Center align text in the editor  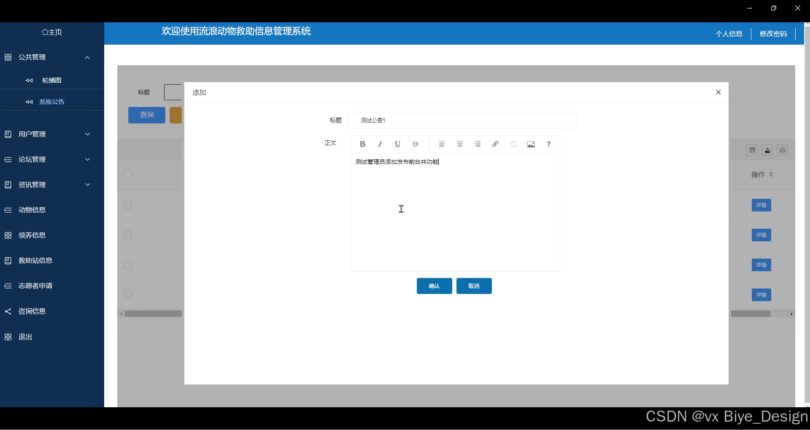click(x=460, y=144)
